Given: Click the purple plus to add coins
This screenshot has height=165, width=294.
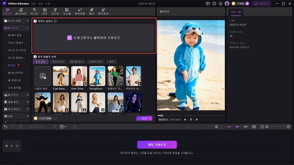Looking at the screenshot, I should coord(247,4).
